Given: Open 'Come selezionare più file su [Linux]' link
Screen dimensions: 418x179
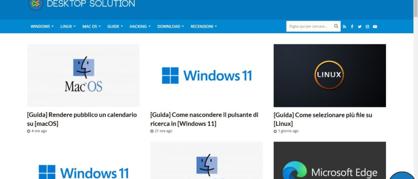Looking at the screenshot, I should pyautogui.click(x=323, y=119).
